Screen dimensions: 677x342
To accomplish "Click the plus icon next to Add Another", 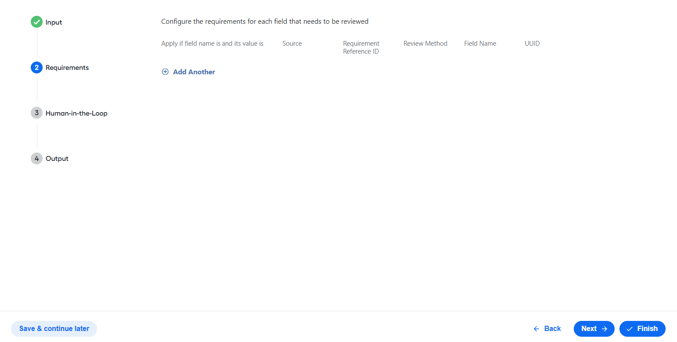I will tap(165, 72).
